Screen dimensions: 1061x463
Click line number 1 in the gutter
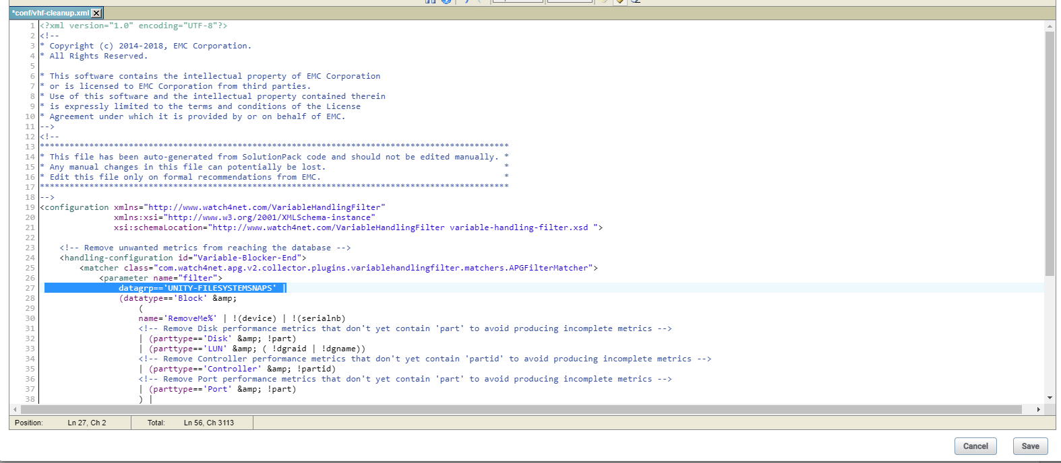[32, 26]
